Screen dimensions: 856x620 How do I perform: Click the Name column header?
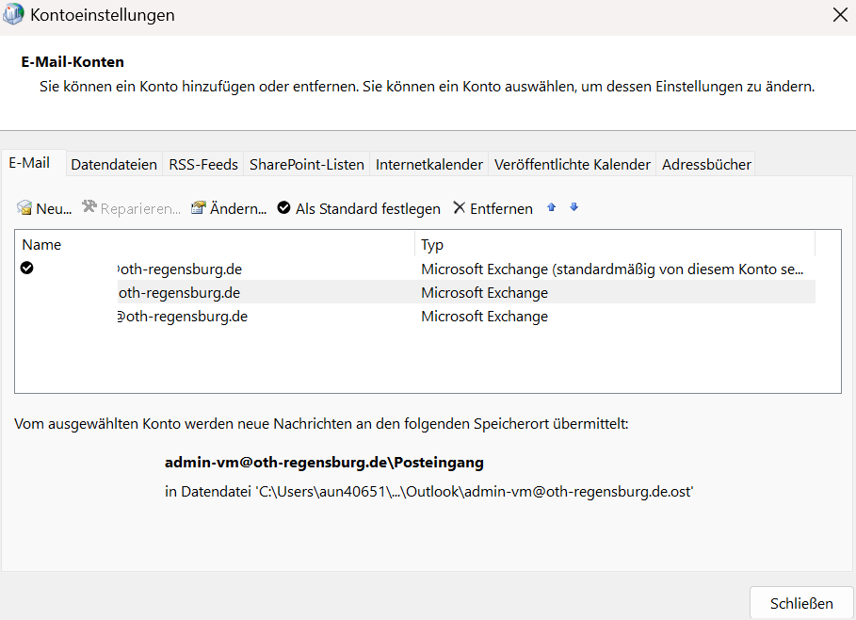click(x=41, y=245)
